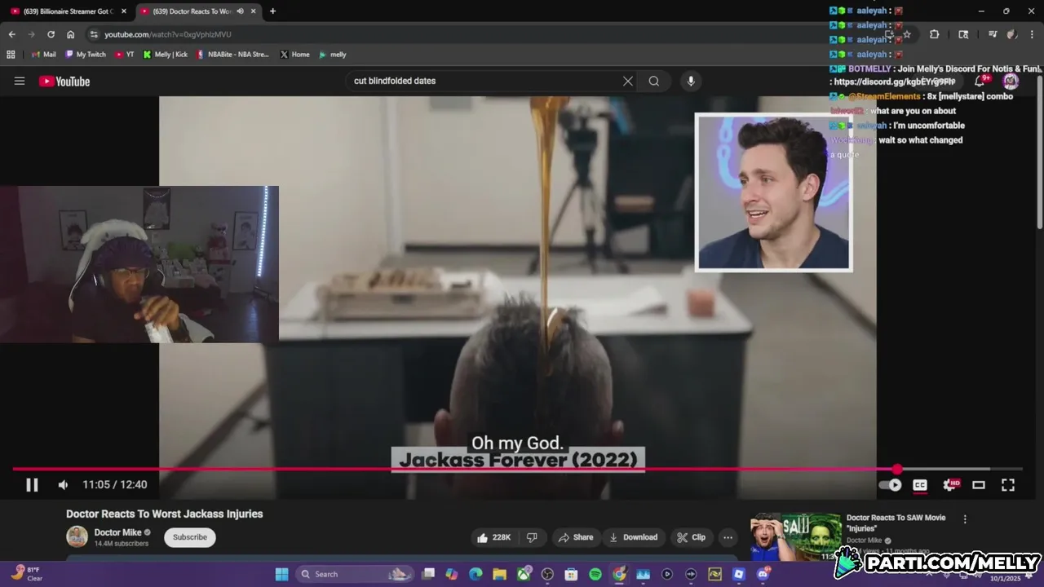This screenshot has width=1044, height=587.
Task: Open a new browser tab
Action: tap(272, 11)
